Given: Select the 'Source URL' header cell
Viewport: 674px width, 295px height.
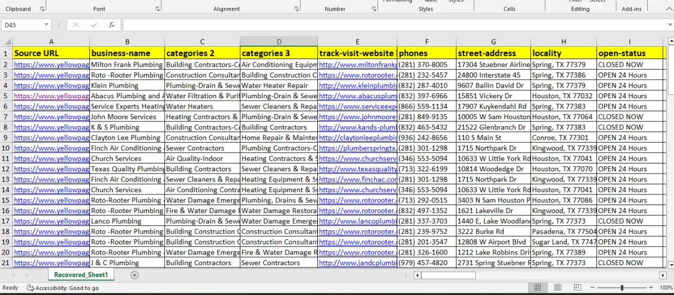Looking at the screenshot, I should pyautogui.click(x=51, y=53).
